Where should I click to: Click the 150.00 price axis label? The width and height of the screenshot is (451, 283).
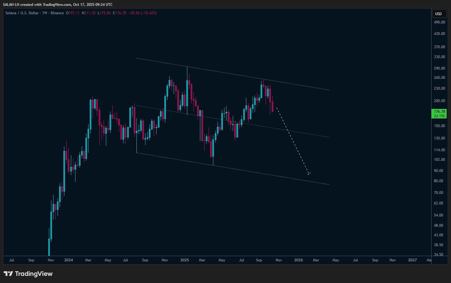(440, 126)
